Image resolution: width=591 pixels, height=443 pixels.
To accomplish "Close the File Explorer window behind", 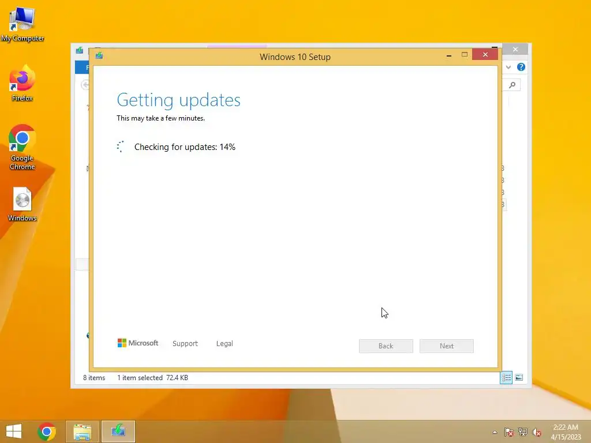I will (515, 50).
